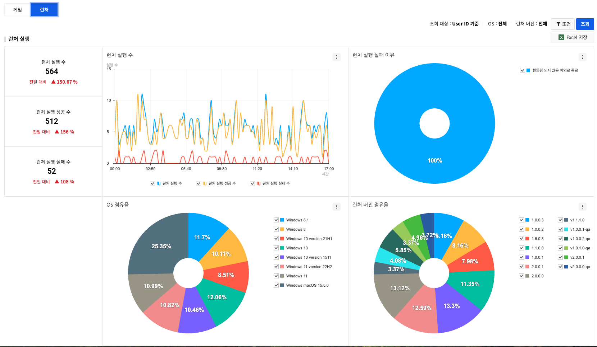Viewport: 597px width, 347px height.
Task: Open the 런처 실행 수 chart kebab menu
Action: (x=337, y=57)
